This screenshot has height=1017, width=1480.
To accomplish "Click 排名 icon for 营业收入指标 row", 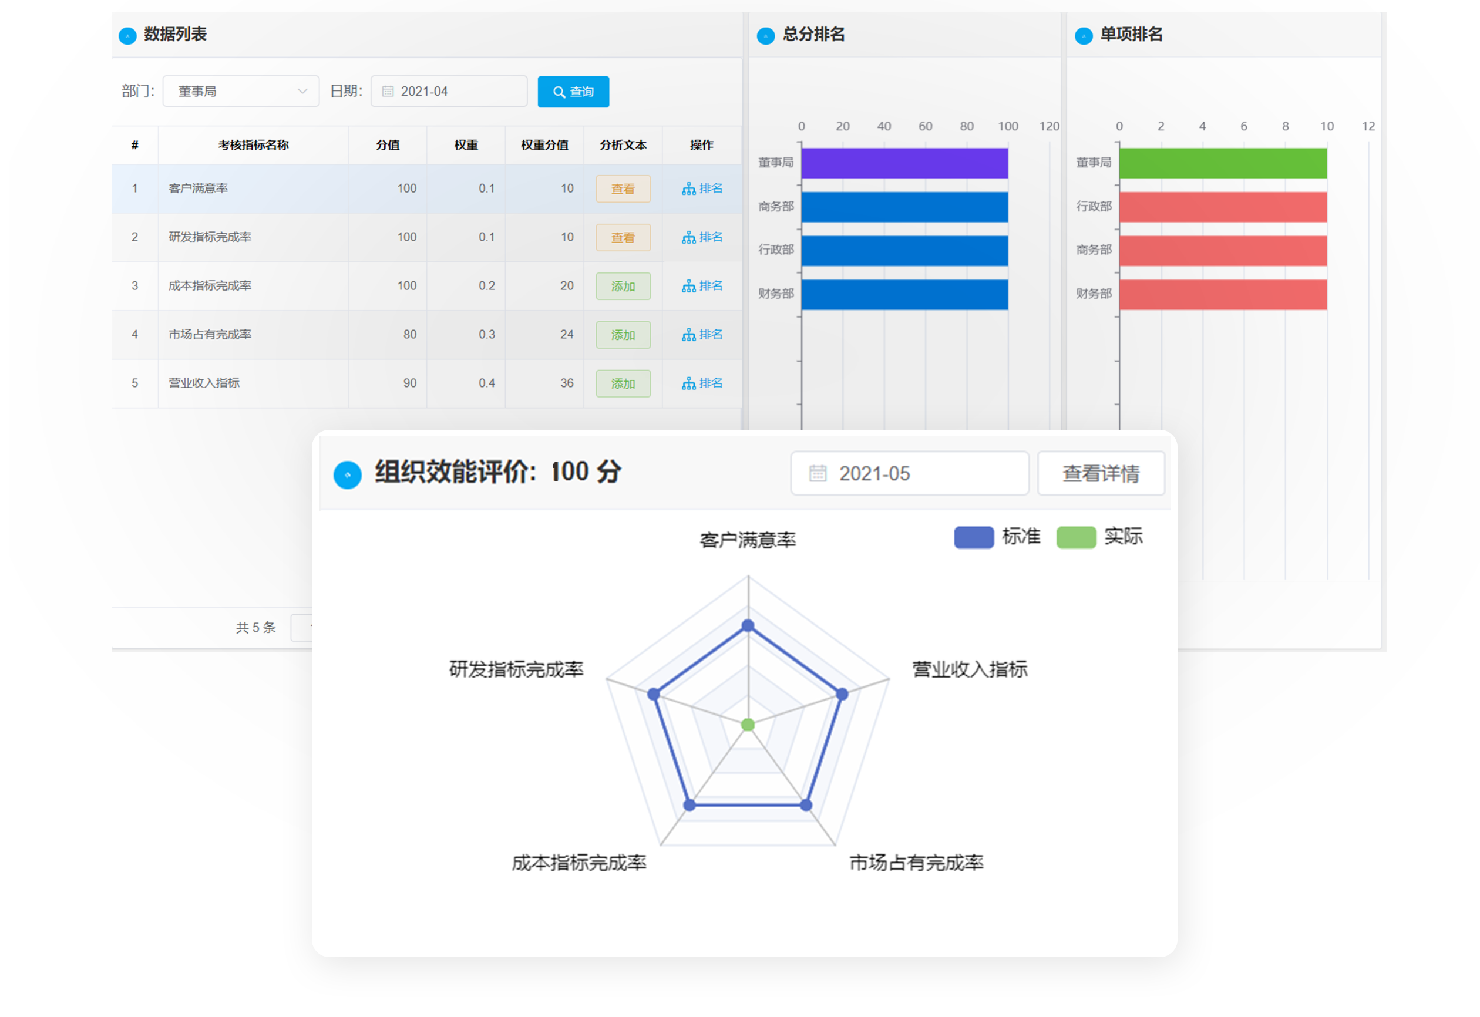I will (x=688, y=383).
